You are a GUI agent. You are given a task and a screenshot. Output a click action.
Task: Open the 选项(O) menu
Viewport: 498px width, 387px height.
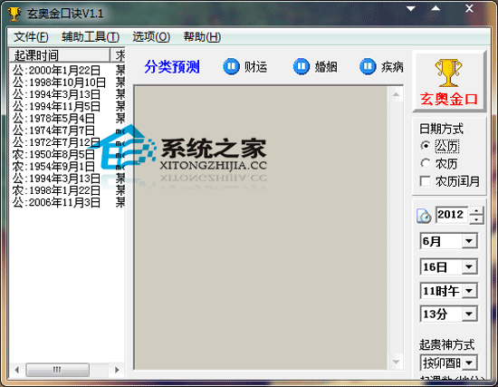[151, 37]
